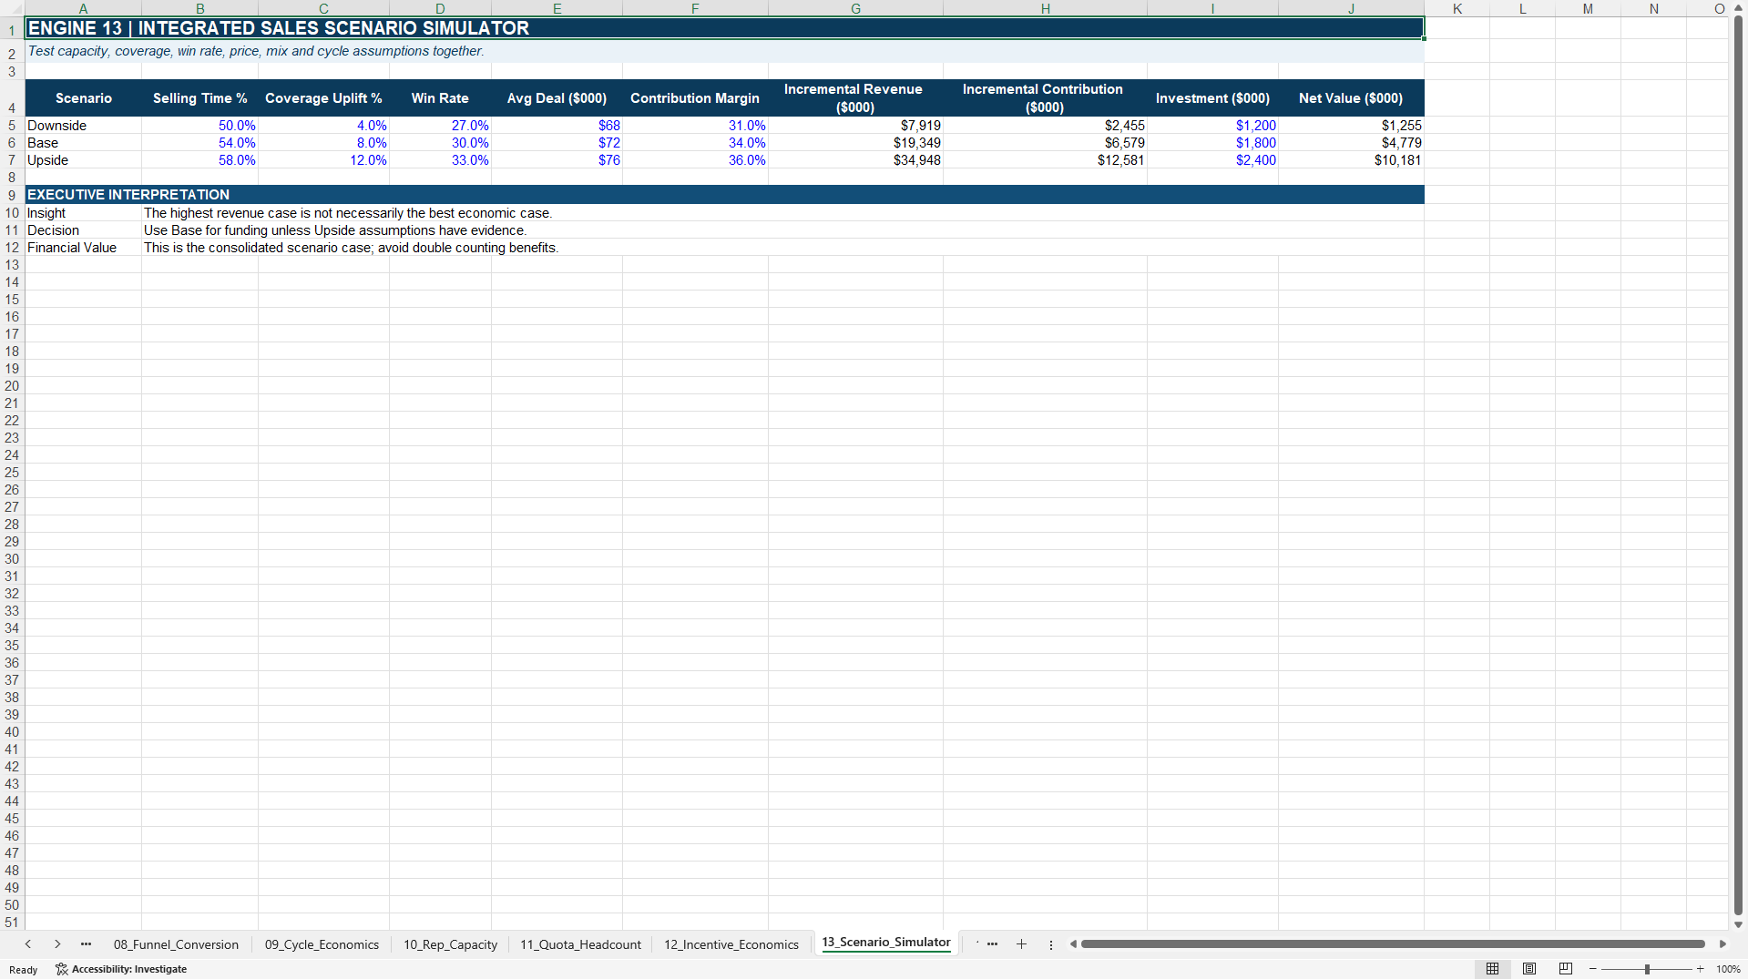Image resolution: width=1748 pixels, height=979 pixels.
Task: Select net value $10,181 cell
Action: 1351,160
